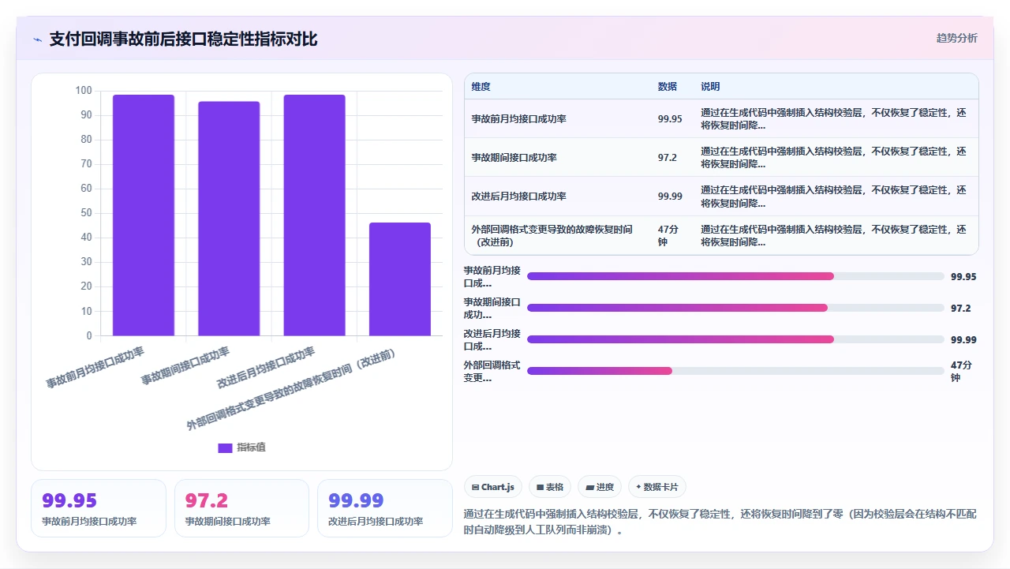
Task: Click the 99.95 value in the table
Action: (670, 119)
